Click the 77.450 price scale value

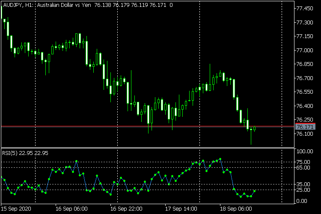[x=305, y=9]
